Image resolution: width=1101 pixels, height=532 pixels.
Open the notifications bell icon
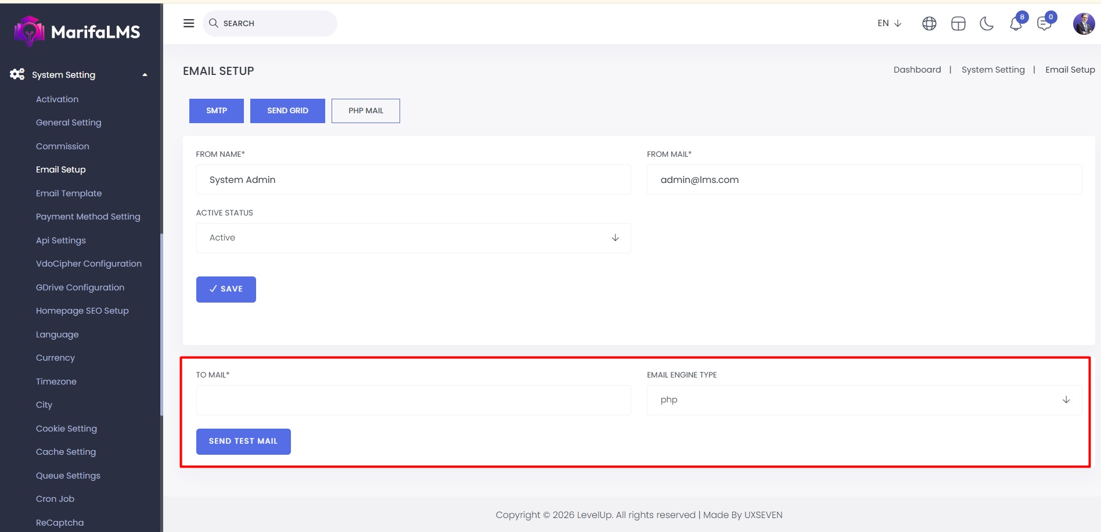click(x=1016, y=24)
